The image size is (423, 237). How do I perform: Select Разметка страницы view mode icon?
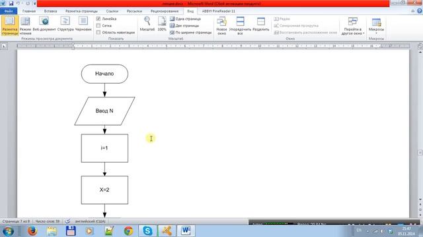pos(10,25)
